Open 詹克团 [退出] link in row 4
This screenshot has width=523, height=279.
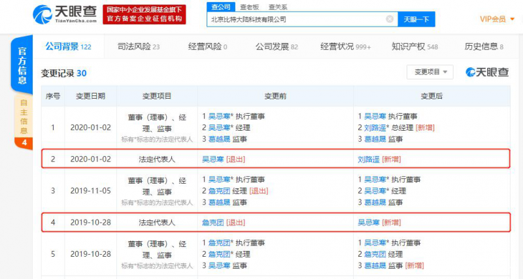(212, 222)
